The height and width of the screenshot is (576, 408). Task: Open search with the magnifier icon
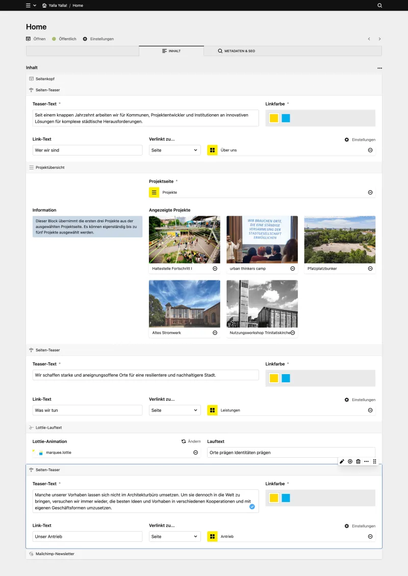coord(379,6)
